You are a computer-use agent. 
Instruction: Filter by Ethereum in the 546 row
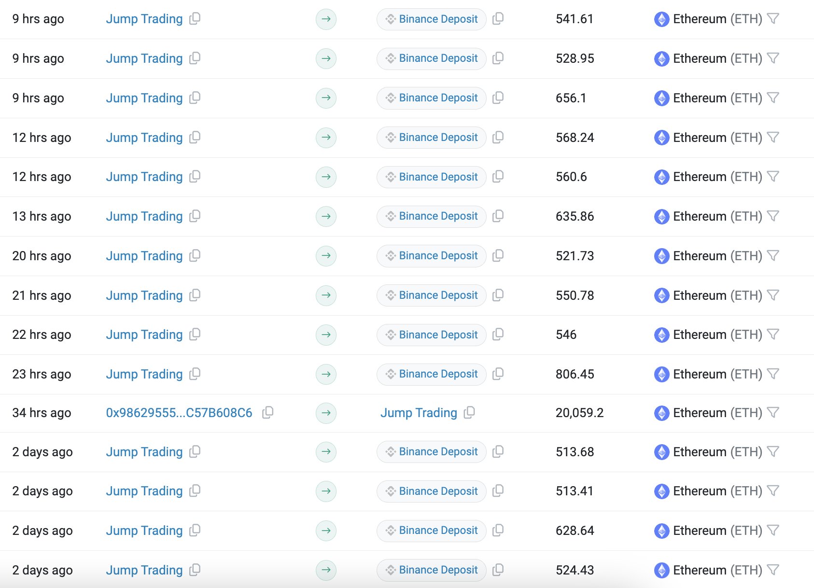tap(773, 335)
